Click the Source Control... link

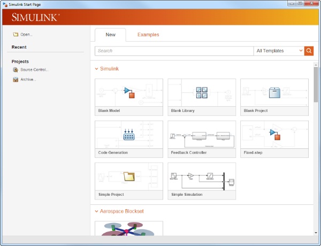[34, 70]
